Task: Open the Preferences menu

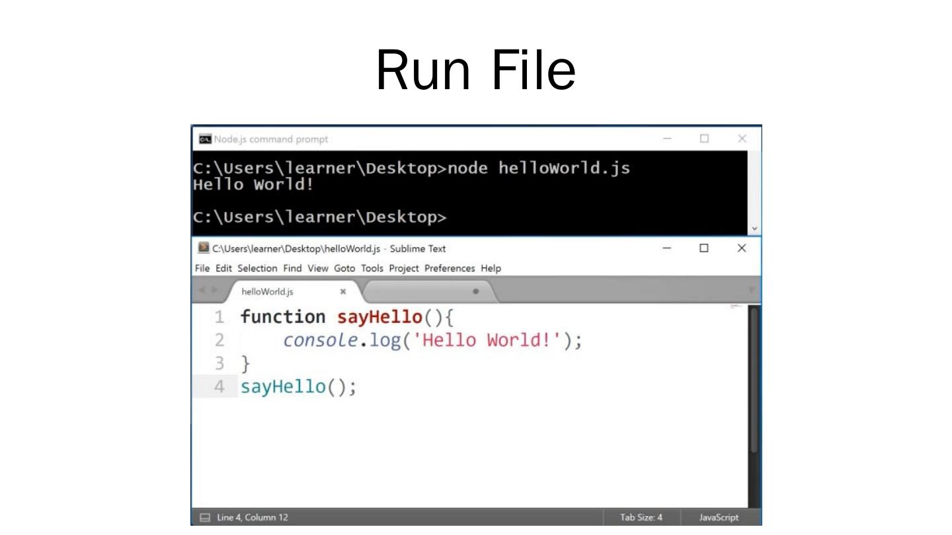Action: pos(450,268)
